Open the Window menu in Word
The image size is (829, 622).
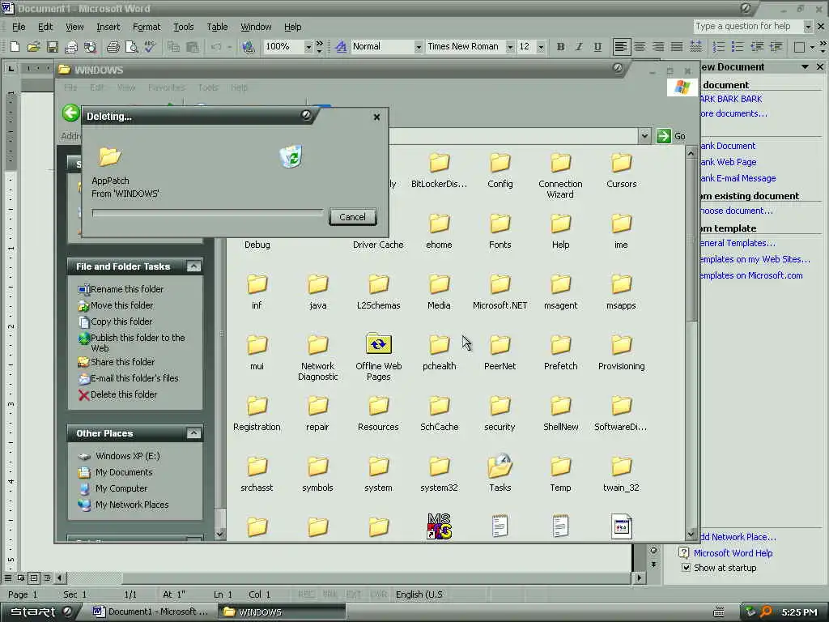[256, 27]
